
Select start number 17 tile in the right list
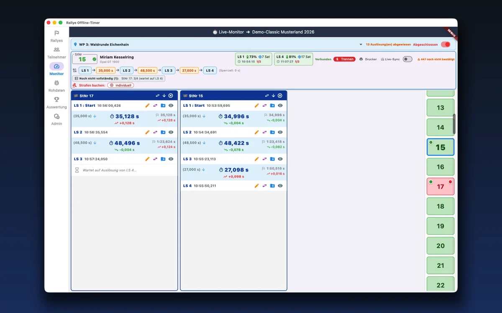pyautogui.click(x=441, y=187)
